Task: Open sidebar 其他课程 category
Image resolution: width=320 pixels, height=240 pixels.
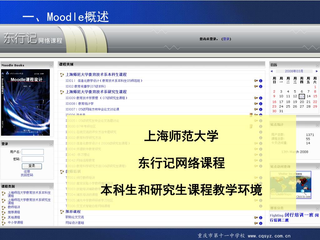Action: [x=14, y=217]
